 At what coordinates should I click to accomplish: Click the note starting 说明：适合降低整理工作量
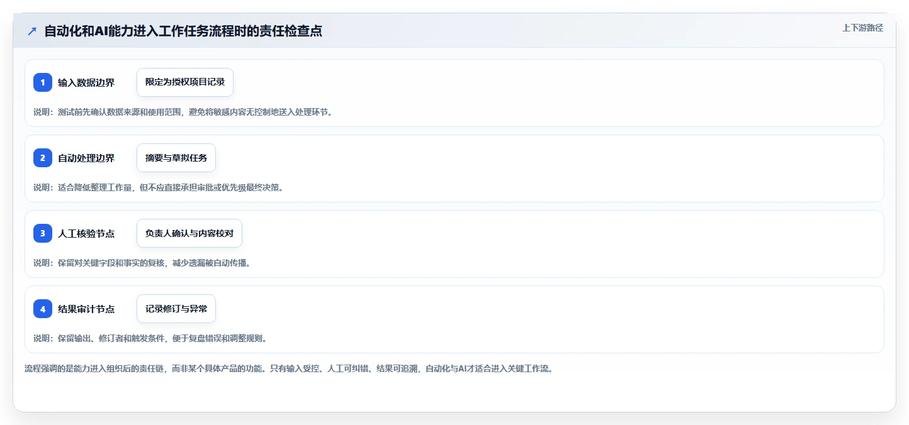[x=158, y=187]
